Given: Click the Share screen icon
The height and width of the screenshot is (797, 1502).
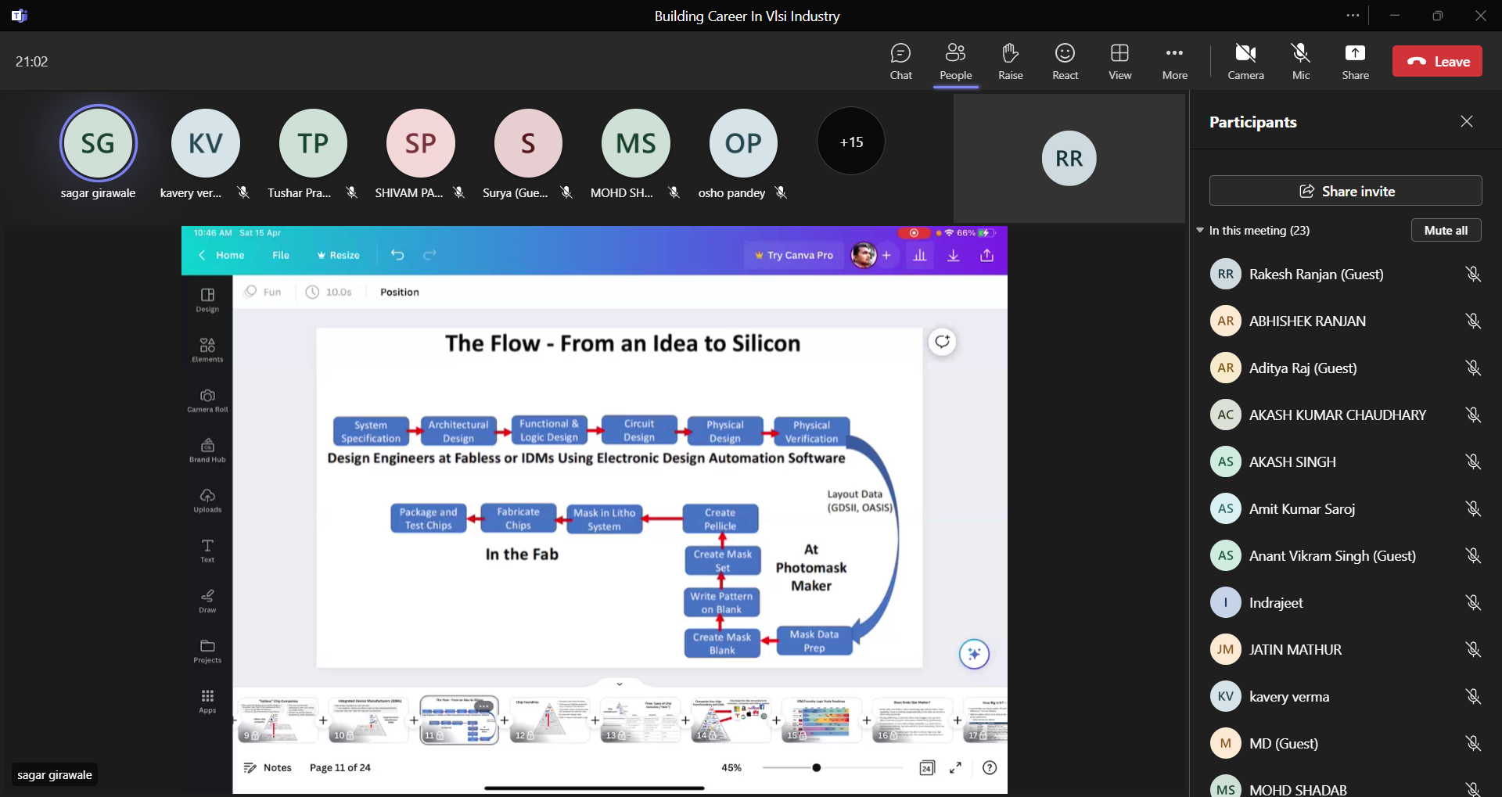Looking at the screenshot, I should (x=1355, y=61).
